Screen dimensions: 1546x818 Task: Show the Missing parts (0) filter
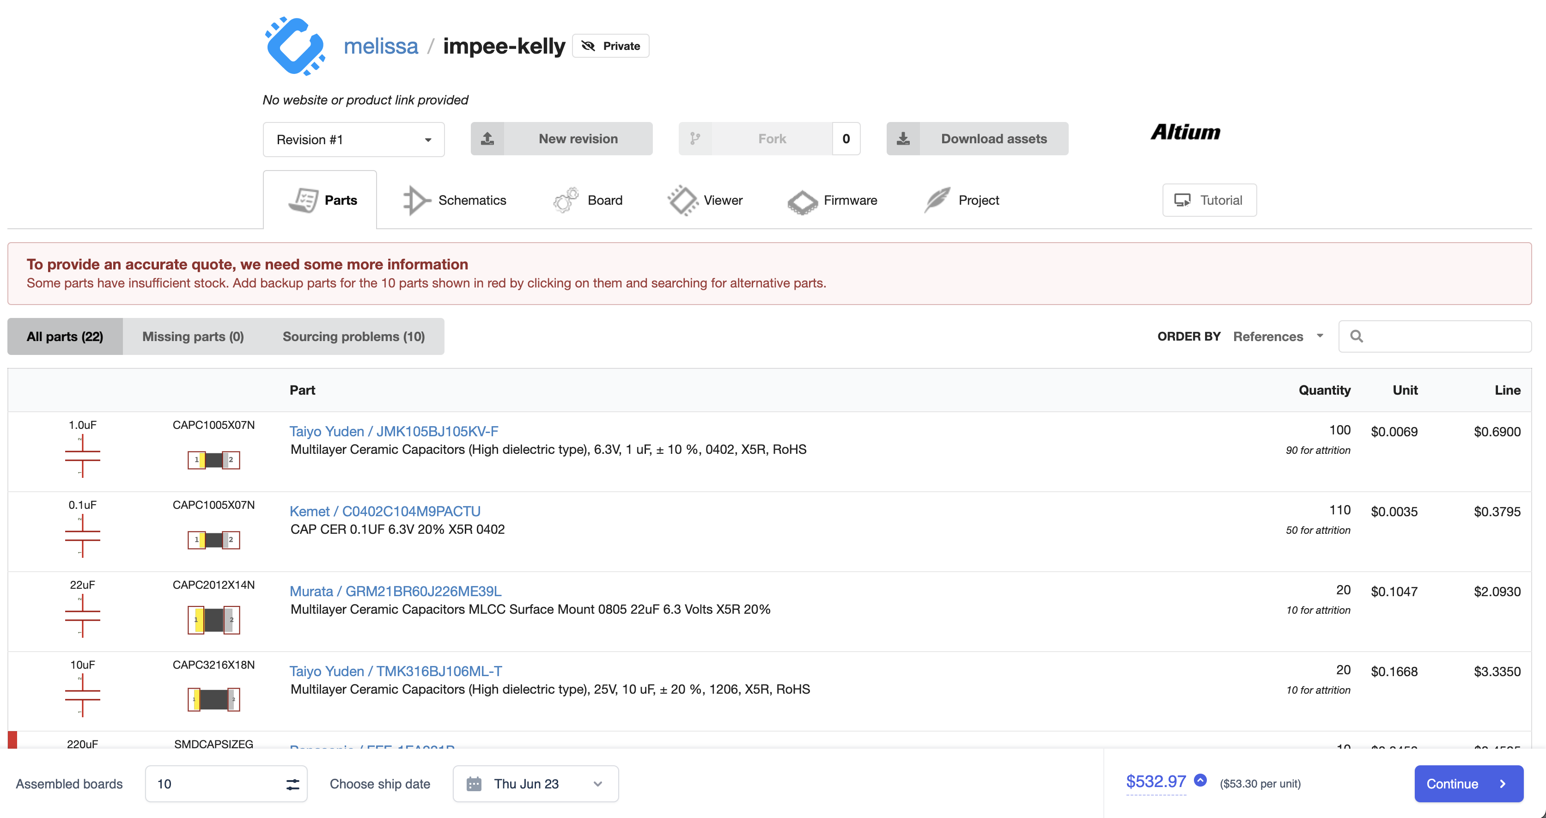[193, 336]
